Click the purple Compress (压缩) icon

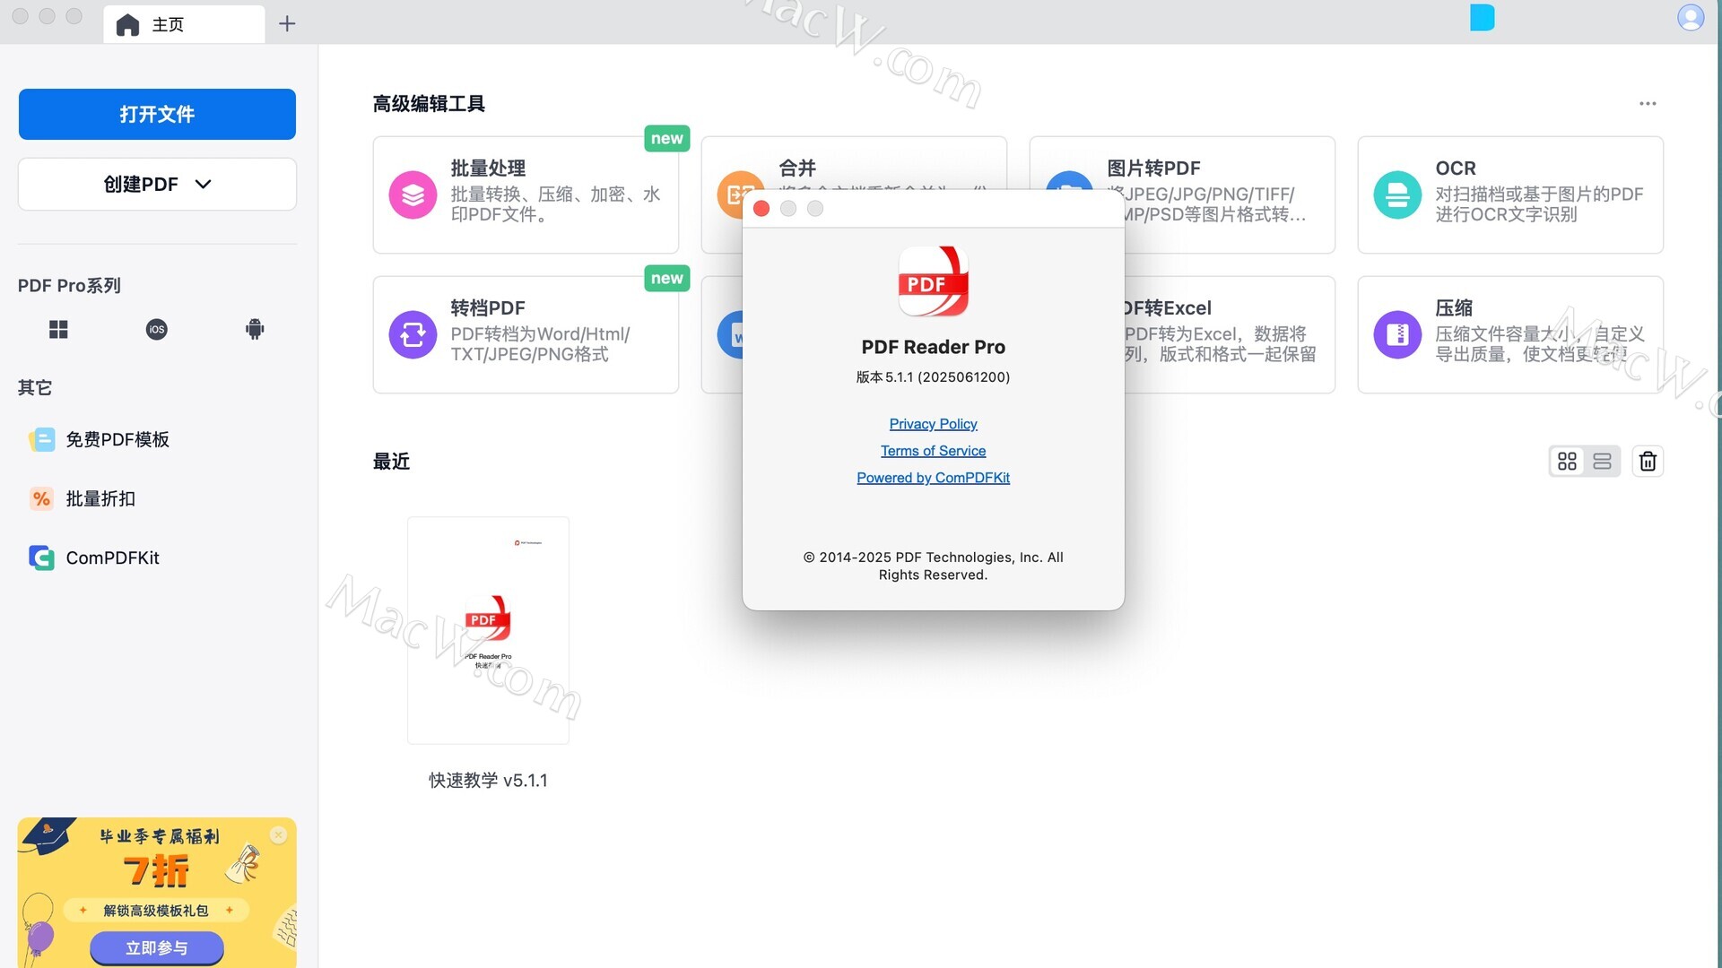[x=1397, y=334]
